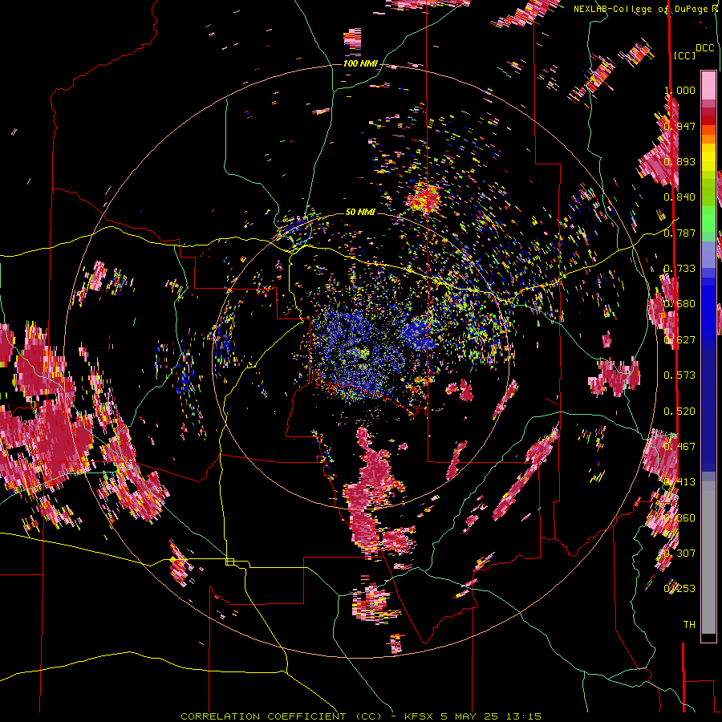Click the 1.000 value on the color scale

[x=679, y=90]
